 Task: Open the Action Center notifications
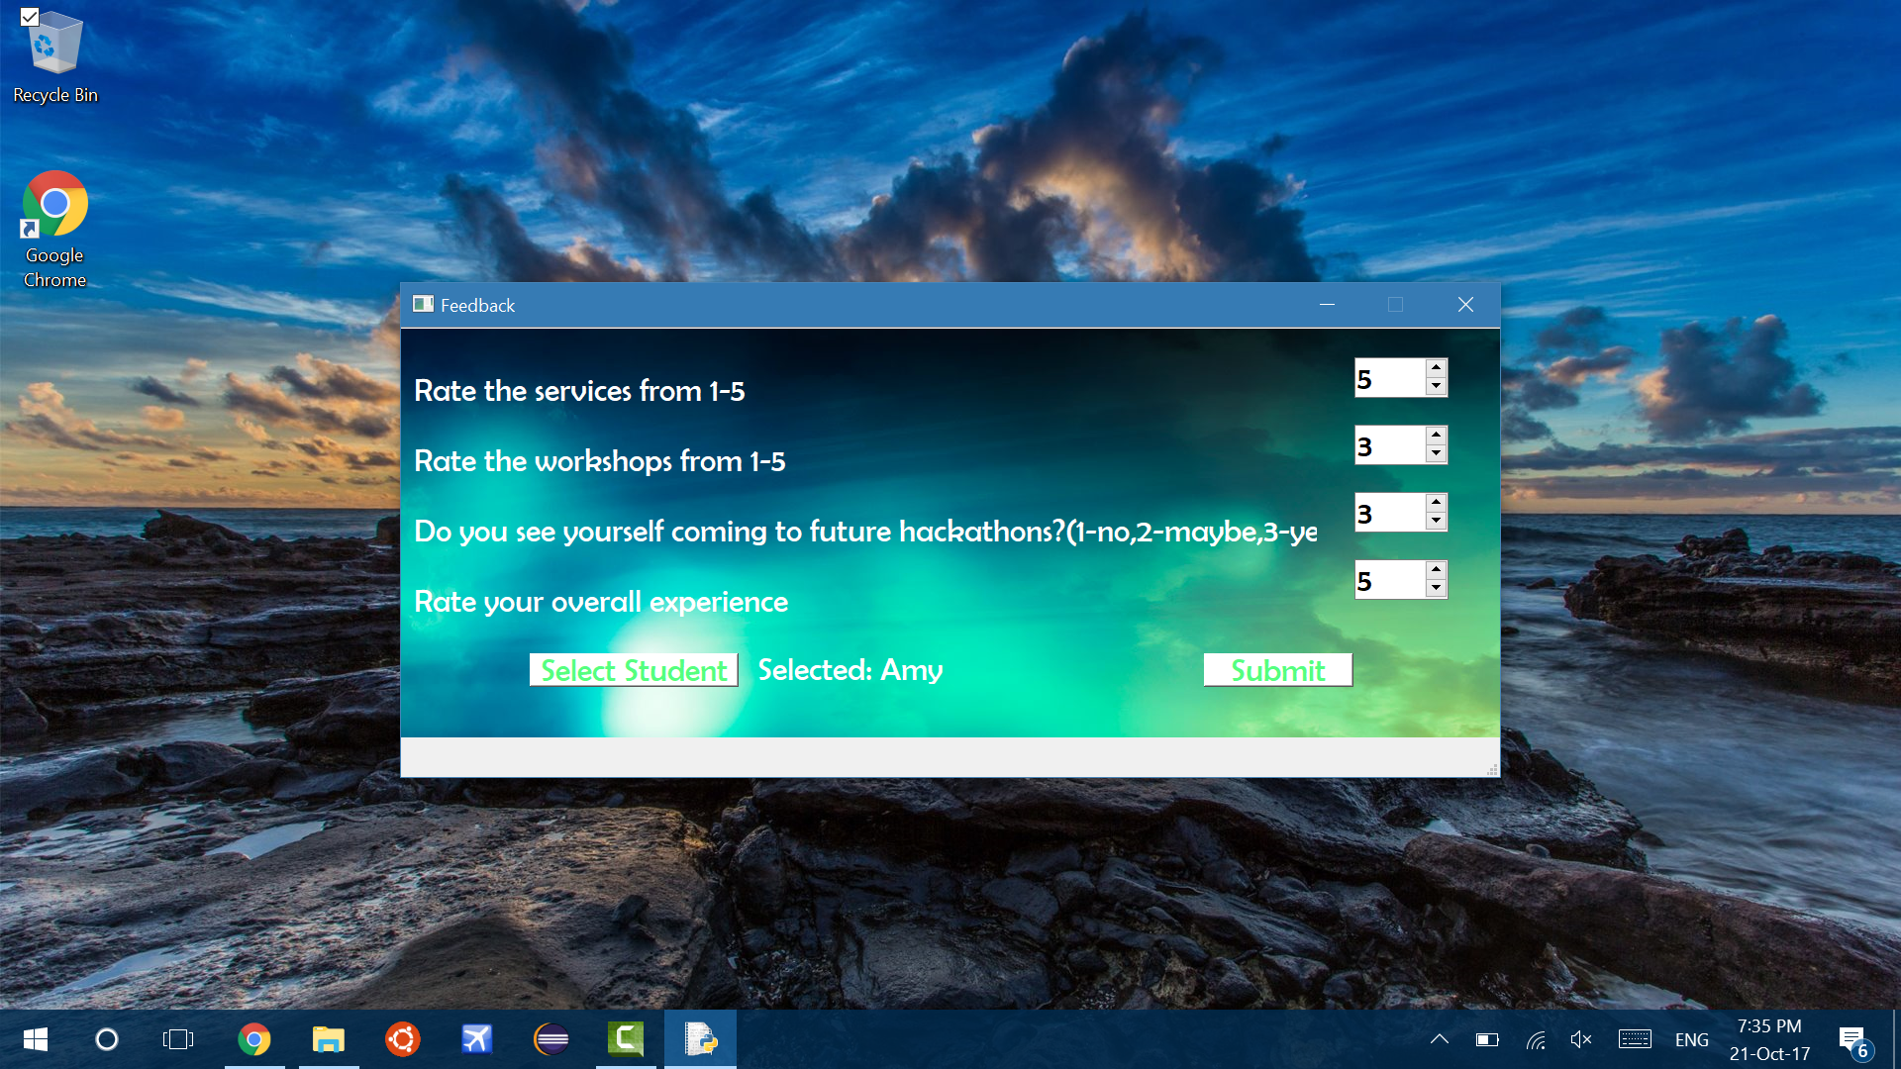point(1853,1039)
